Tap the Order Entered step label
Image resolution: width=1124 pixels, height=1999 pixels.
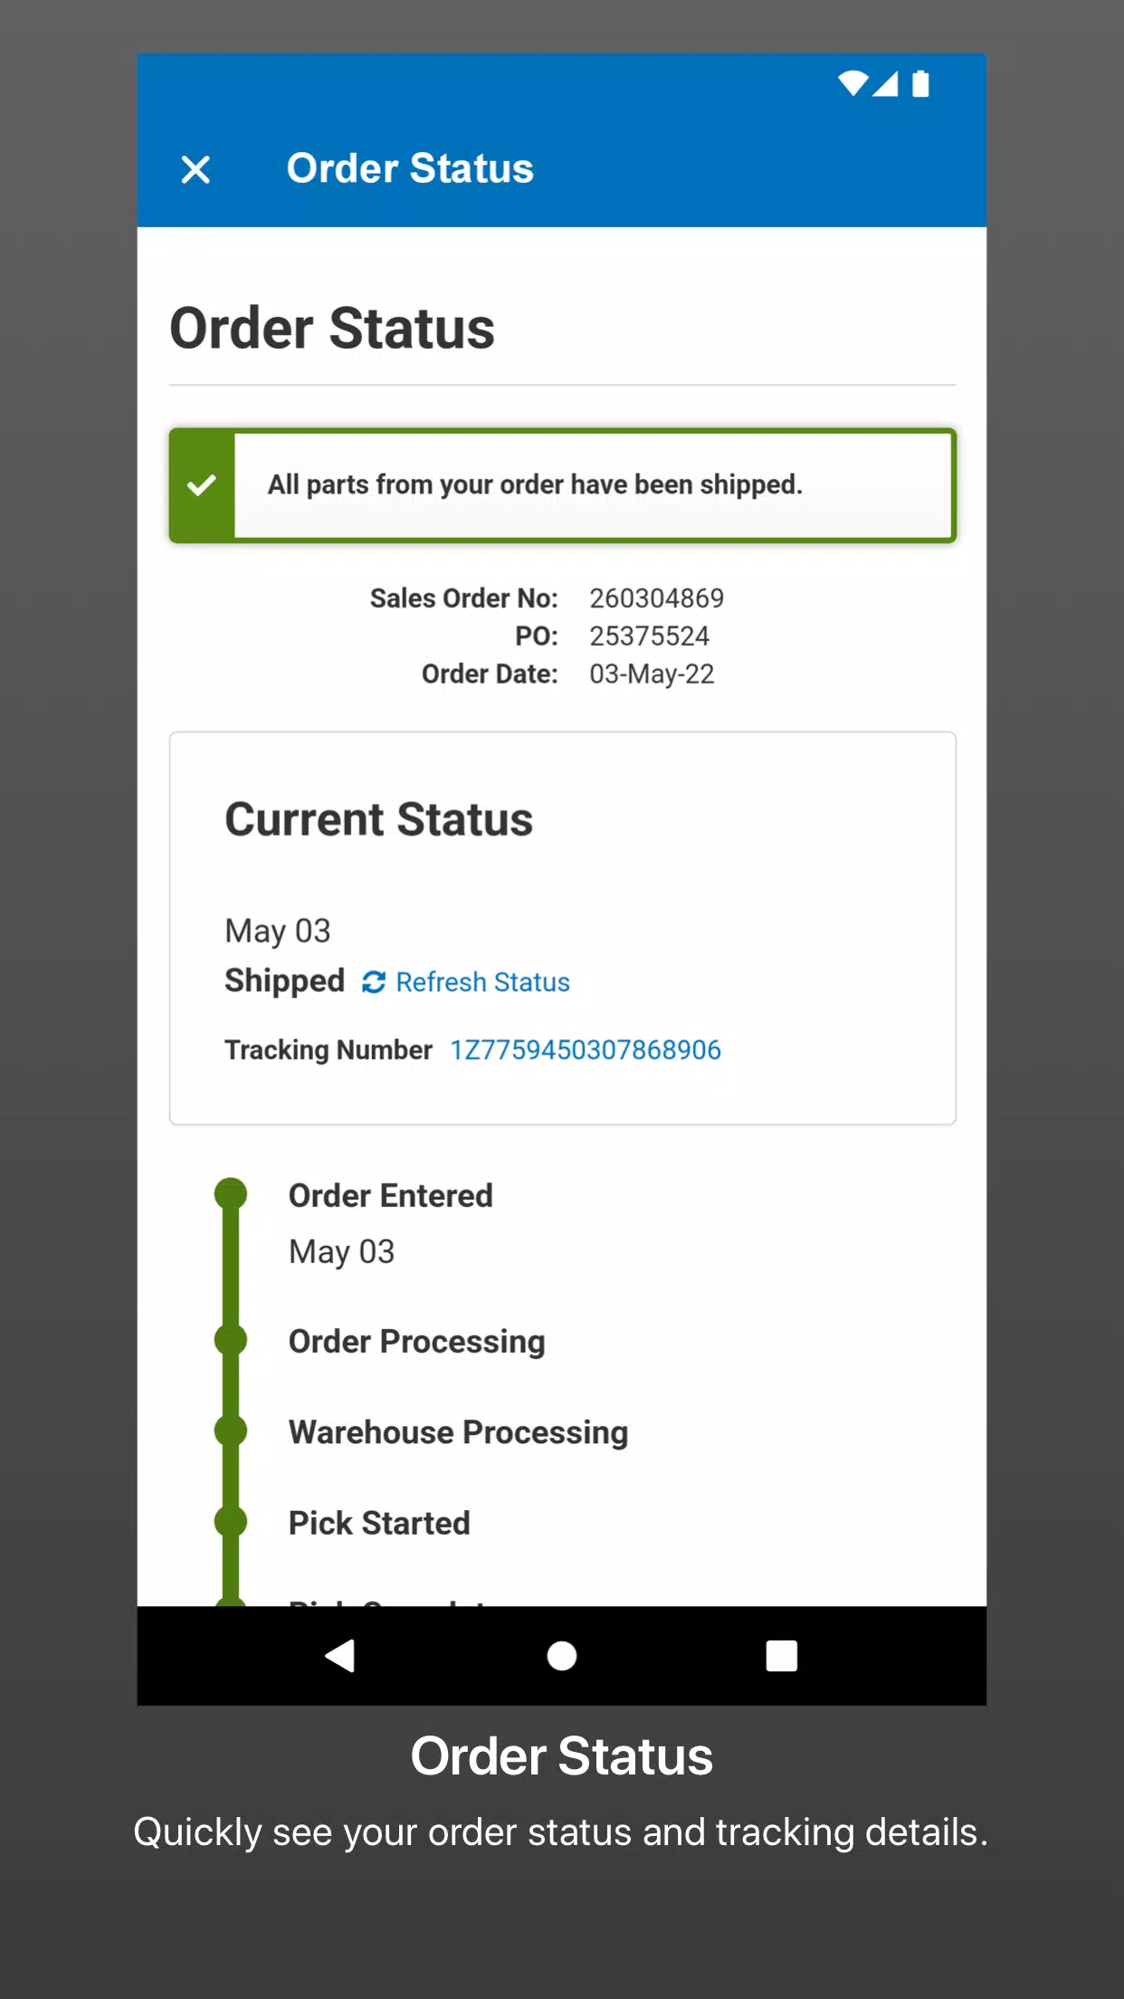click(390, 1196)
